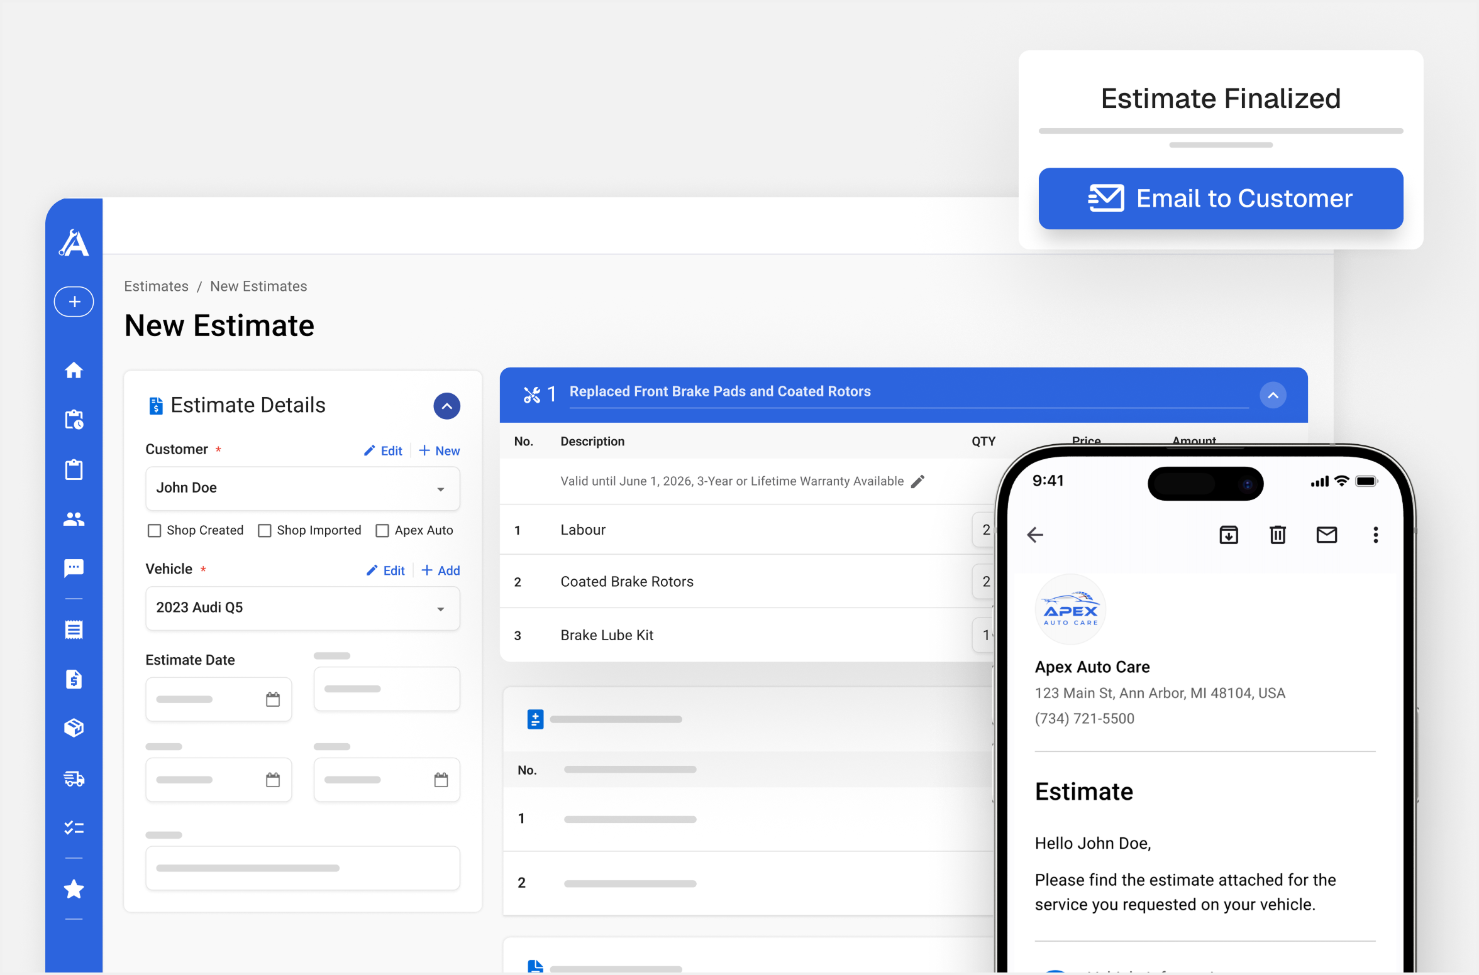Click the wrench tools icon in service header
The width and height of the screenshot is (1479, 975).
coord(532,395)
